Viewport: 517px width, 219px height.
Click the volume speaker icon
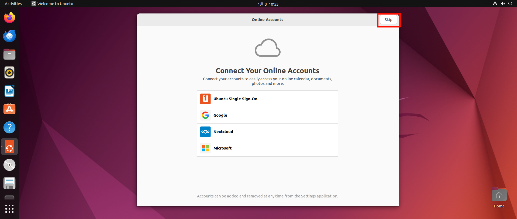(502, 4)
